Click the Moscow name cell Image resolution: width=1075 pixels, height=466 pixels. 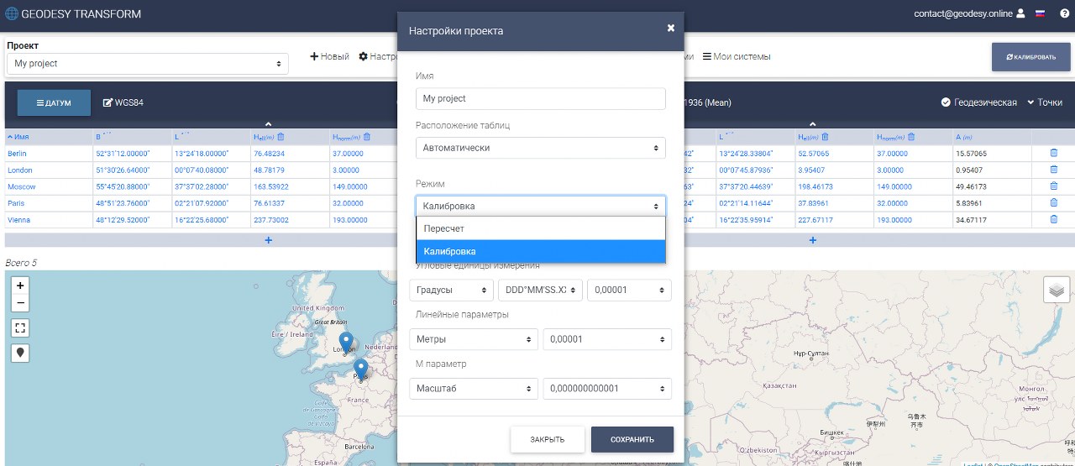[x=49, y=186]
